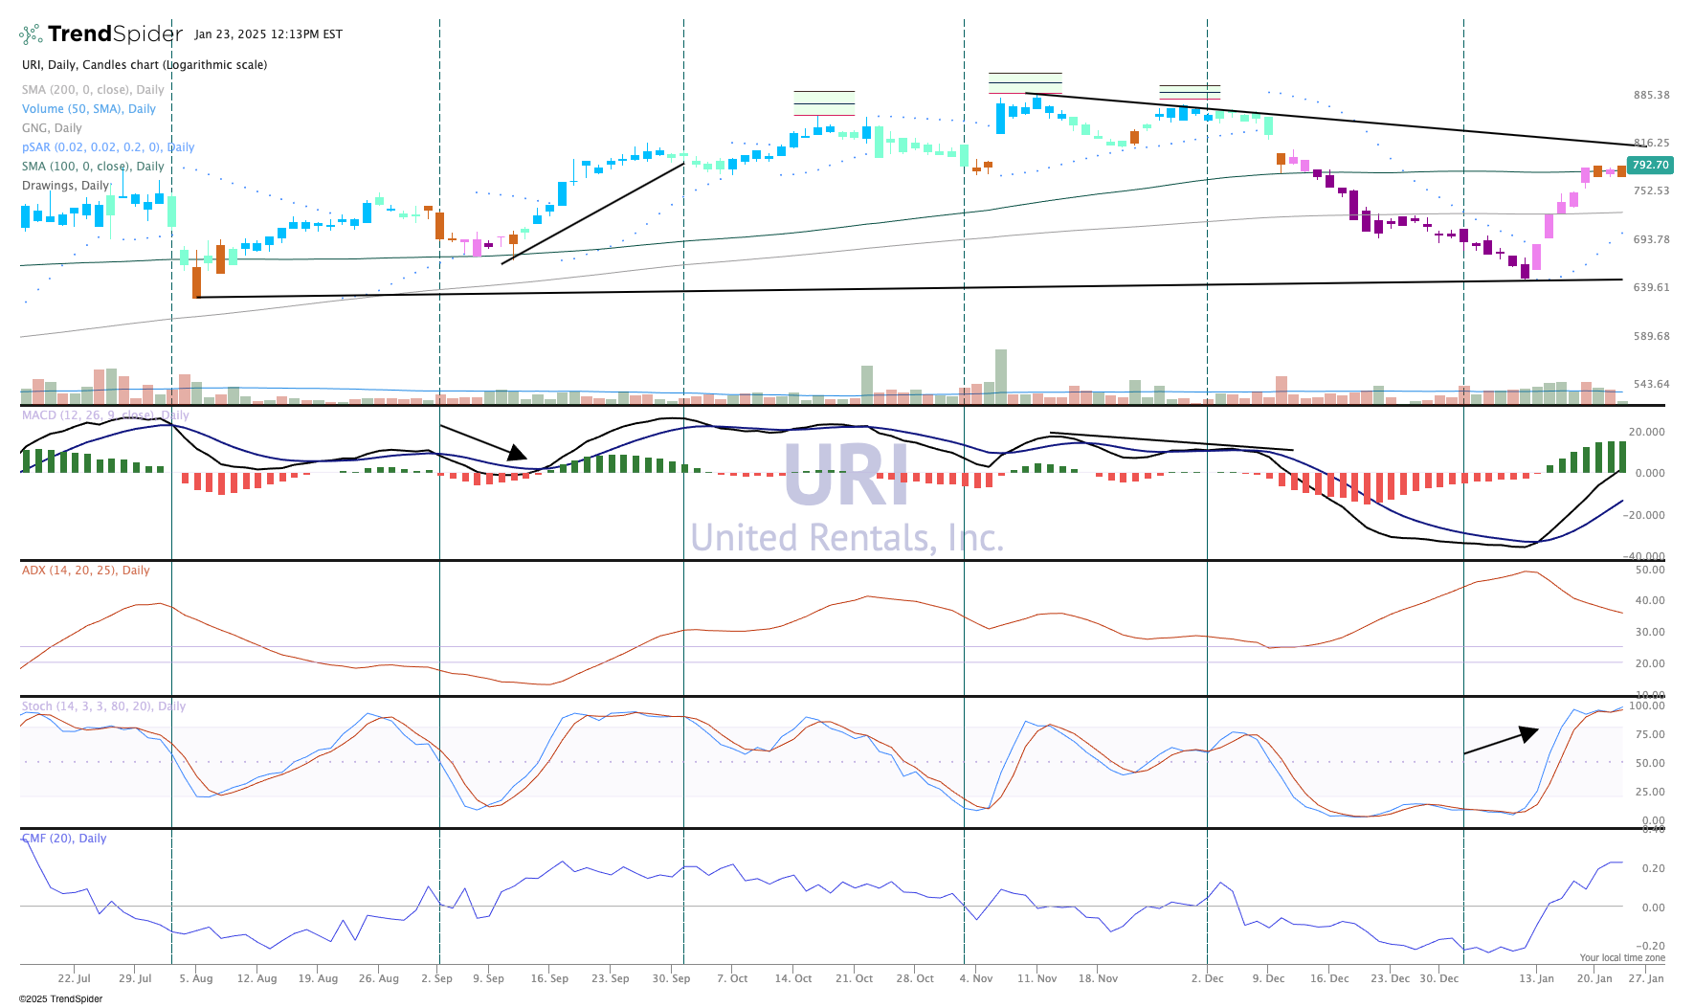Click the CMF (20), Daily panel label
Viewport: 1694px width, 1008px height.
(64, 839)
